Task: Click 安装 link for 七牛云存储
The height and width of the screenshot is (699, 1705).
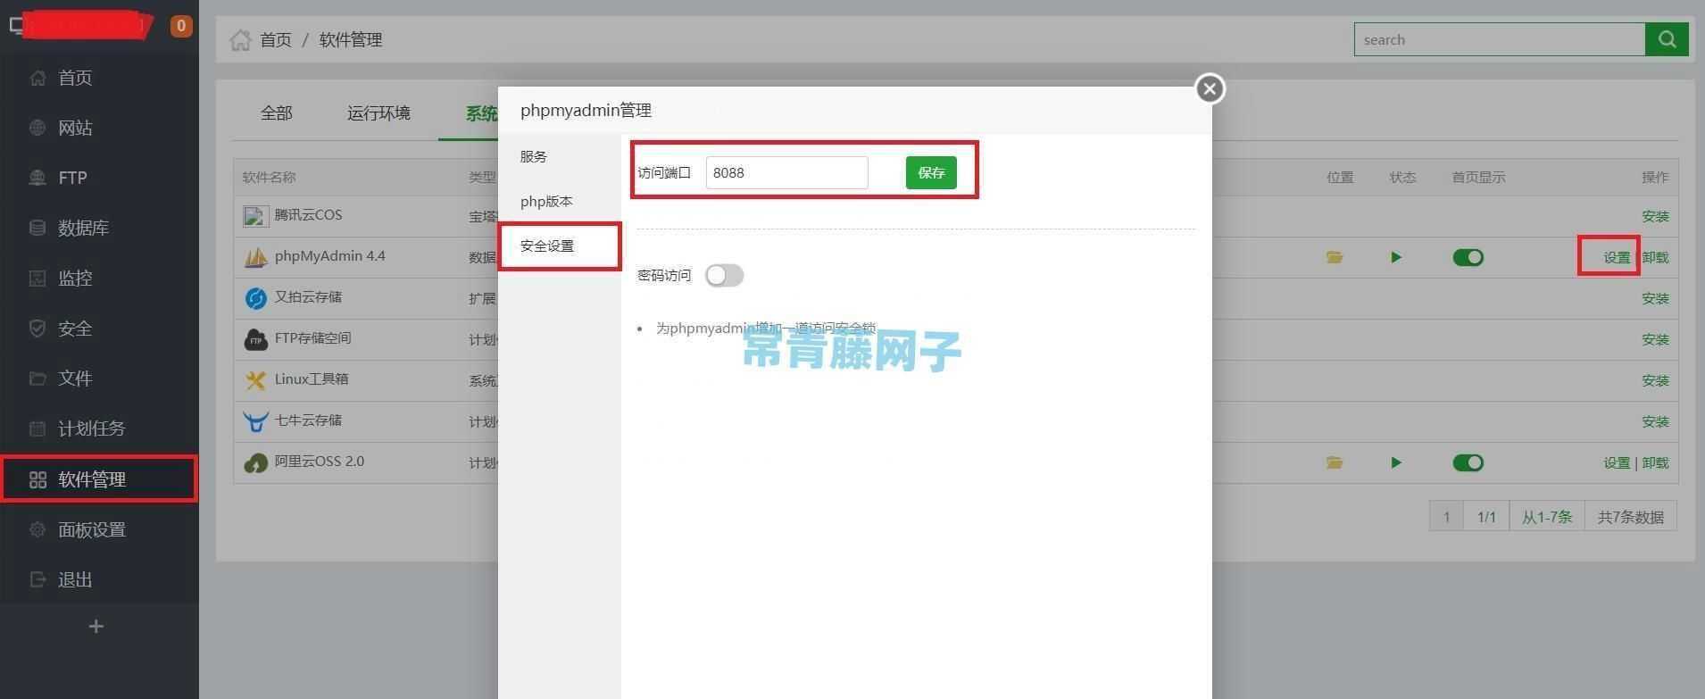Action: 1655,421
